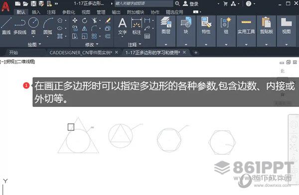The image size is (299, 195).
Task: Switch to the Insert (插入) ribbon tab
Action: pyautogui.click(x=36, y=12)
